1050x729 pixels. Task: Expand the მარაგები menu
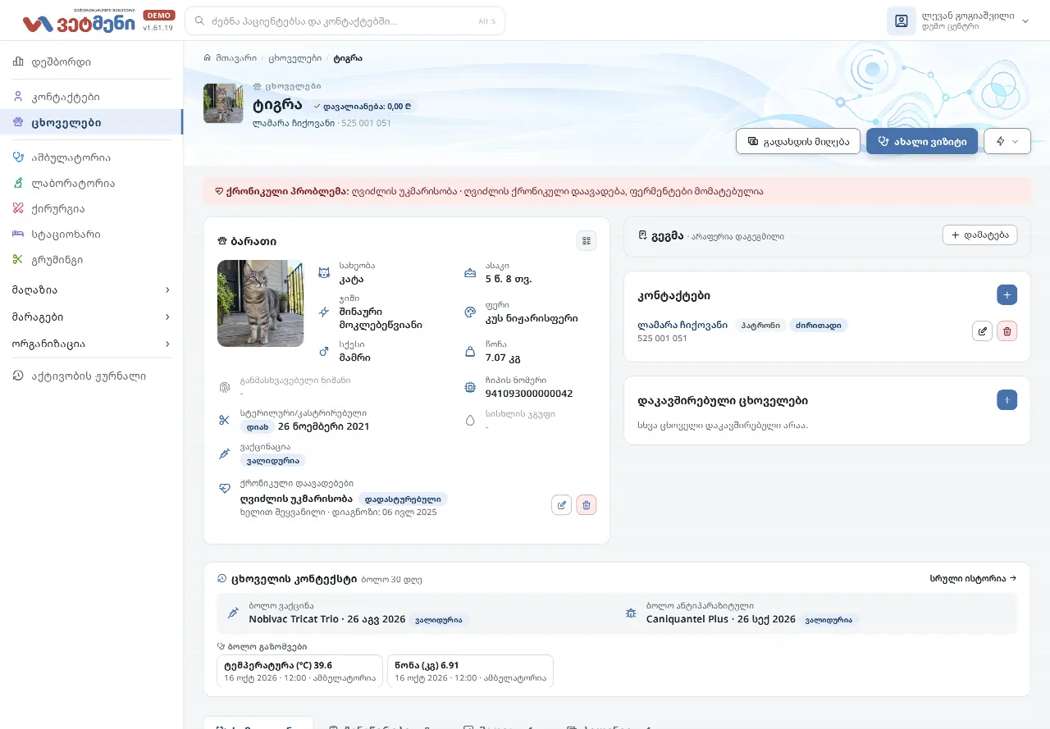pyautogui.click(x=91, y=317)
